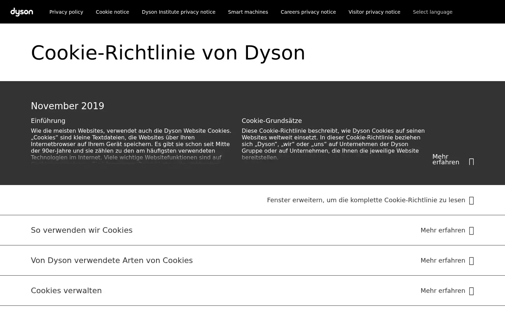Open the Privacy policy page
505x316 pixels.
coord(66,12)
